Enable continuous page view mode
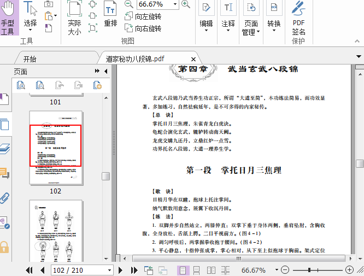 (x=196, y=270)
